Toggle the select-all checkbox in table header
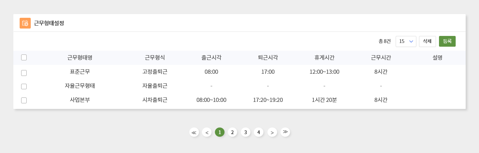This screenshot has height=153, width=479. [24, 57]
